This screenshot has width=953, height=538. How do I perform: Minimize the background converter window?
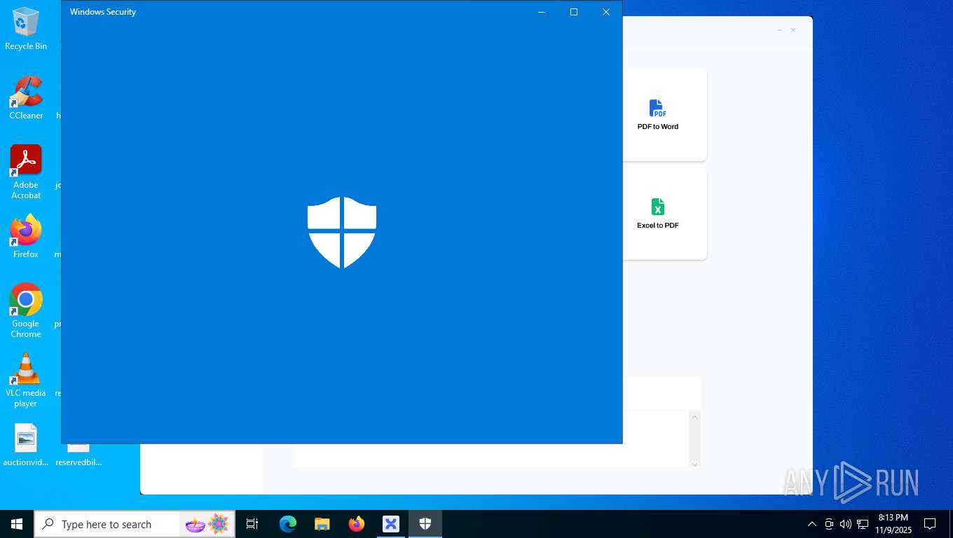coord(780,30)
